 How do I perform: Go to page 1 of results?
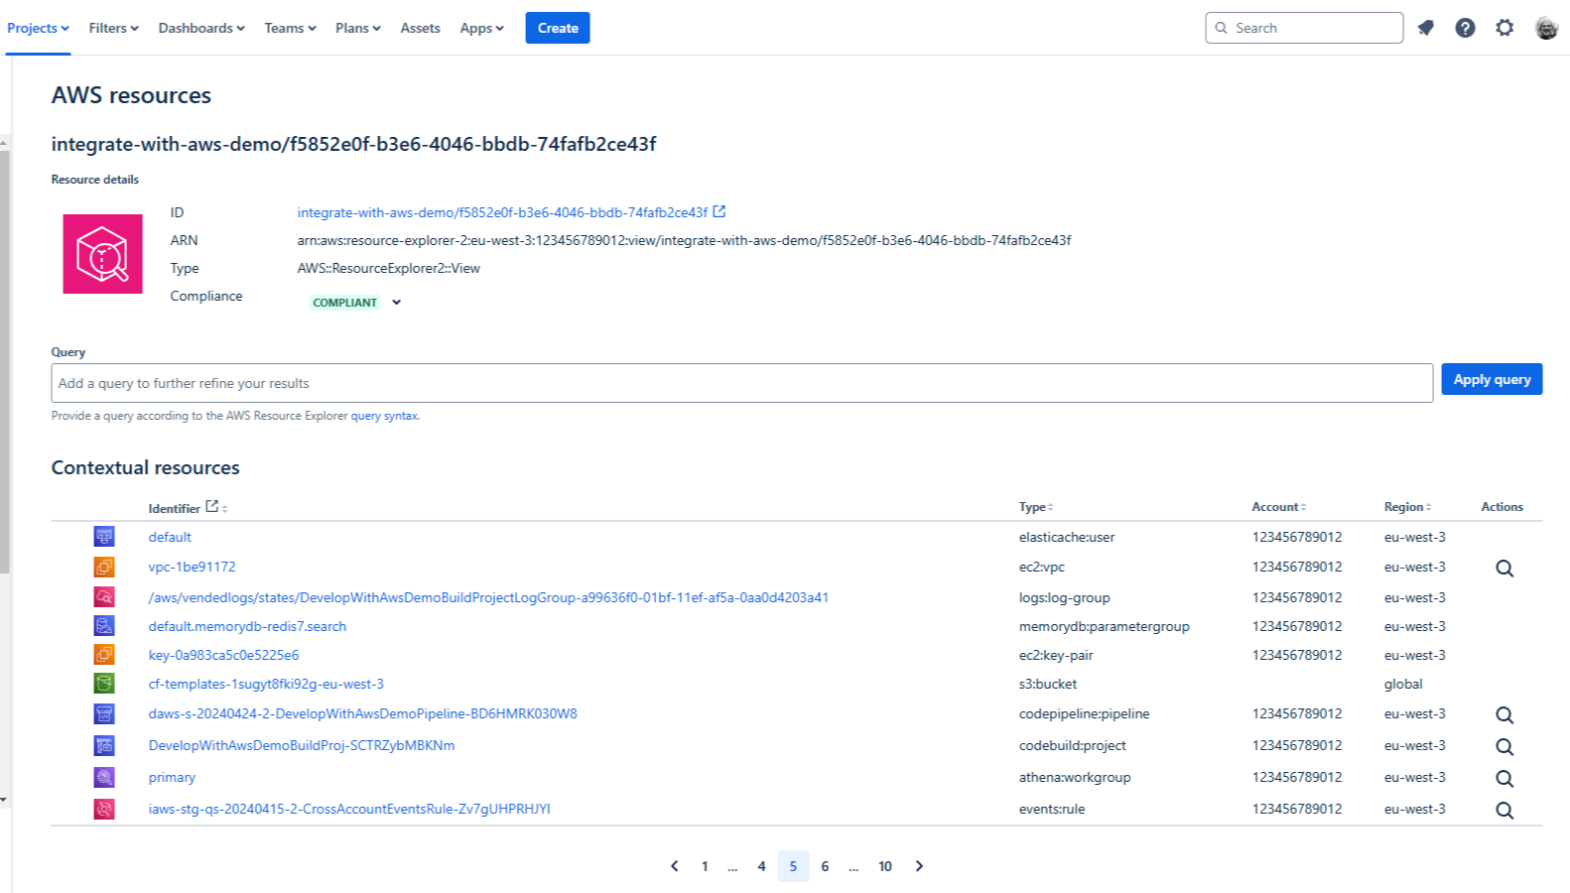705,866
